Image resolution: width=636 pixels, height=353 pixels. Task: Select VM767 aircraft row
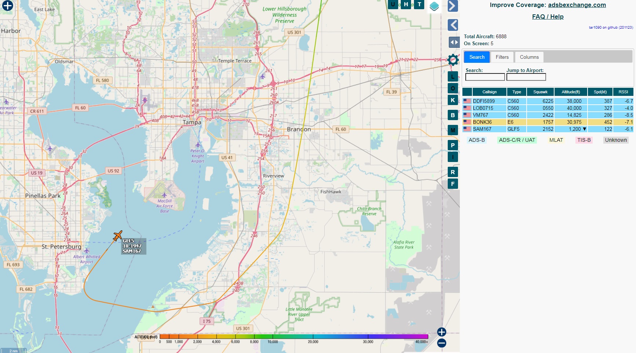[548, 115]
